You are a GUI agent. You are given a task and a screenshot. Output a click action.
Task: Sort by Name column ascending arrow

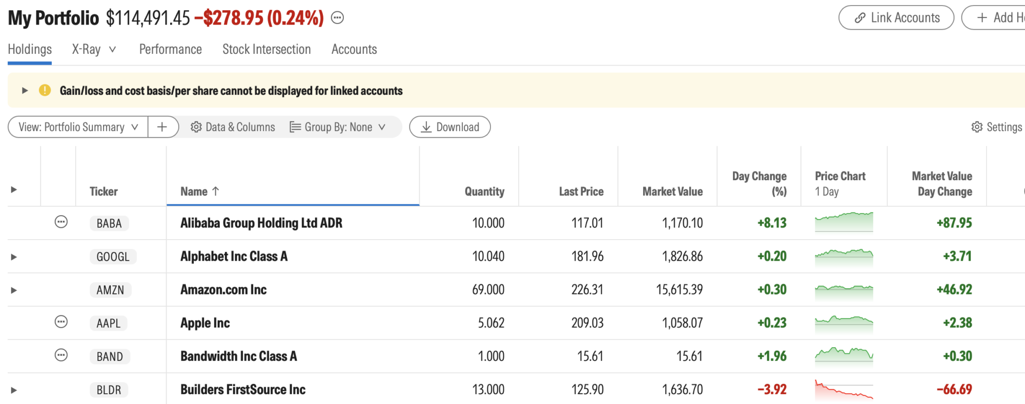[216, 191]
